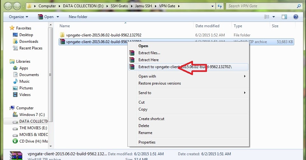This screenshot has height=160, width=306.
Task: Open the Organize dropdown menu
Action: pyautogui.click(x=18, y=17)
